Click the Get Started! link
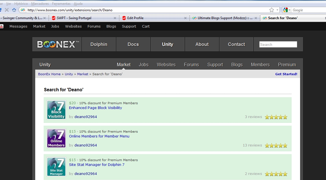 coord(286,74)
